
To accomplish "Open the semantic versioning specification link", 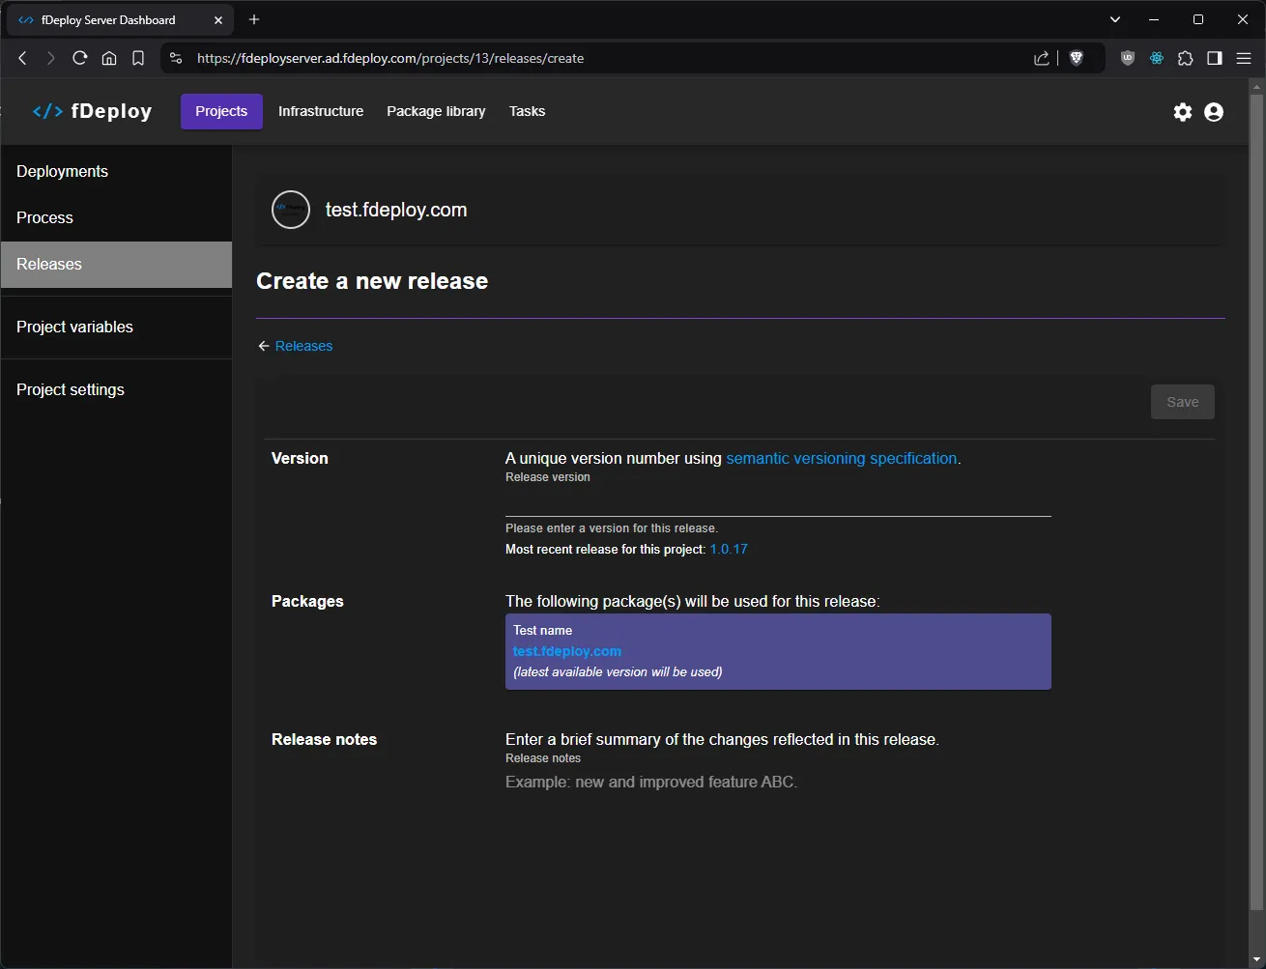I will coord(841,458).
